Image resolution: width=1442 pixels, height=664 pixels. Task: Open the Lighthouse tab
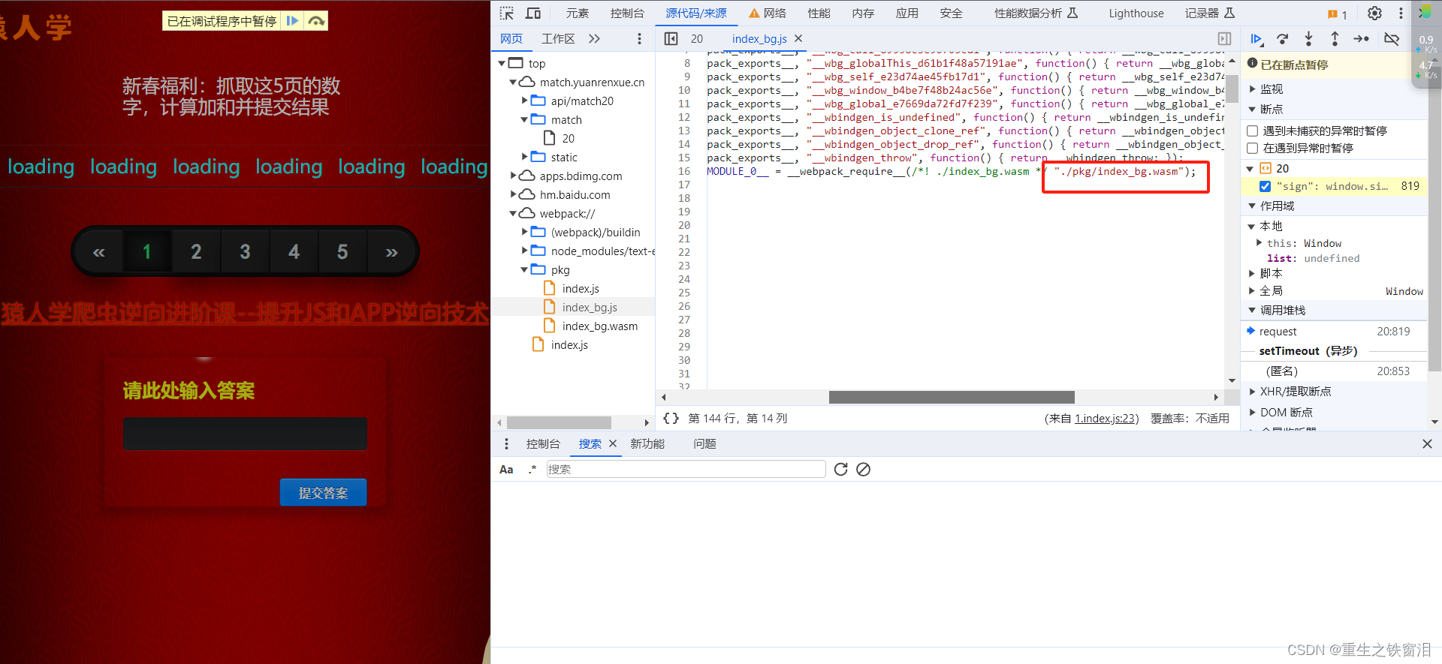1136,13
